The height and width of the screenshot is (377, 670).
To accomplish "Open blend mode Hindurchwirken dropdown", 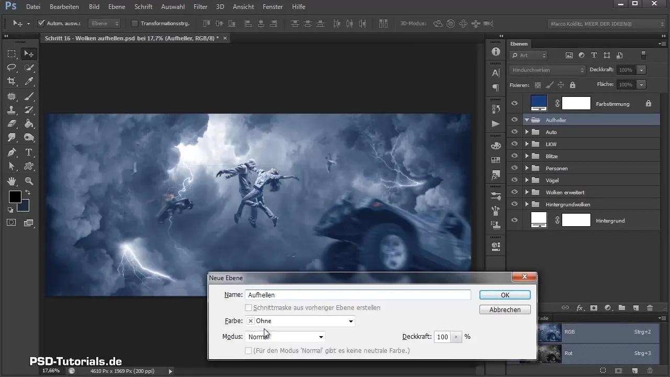I will click(547, 70).
